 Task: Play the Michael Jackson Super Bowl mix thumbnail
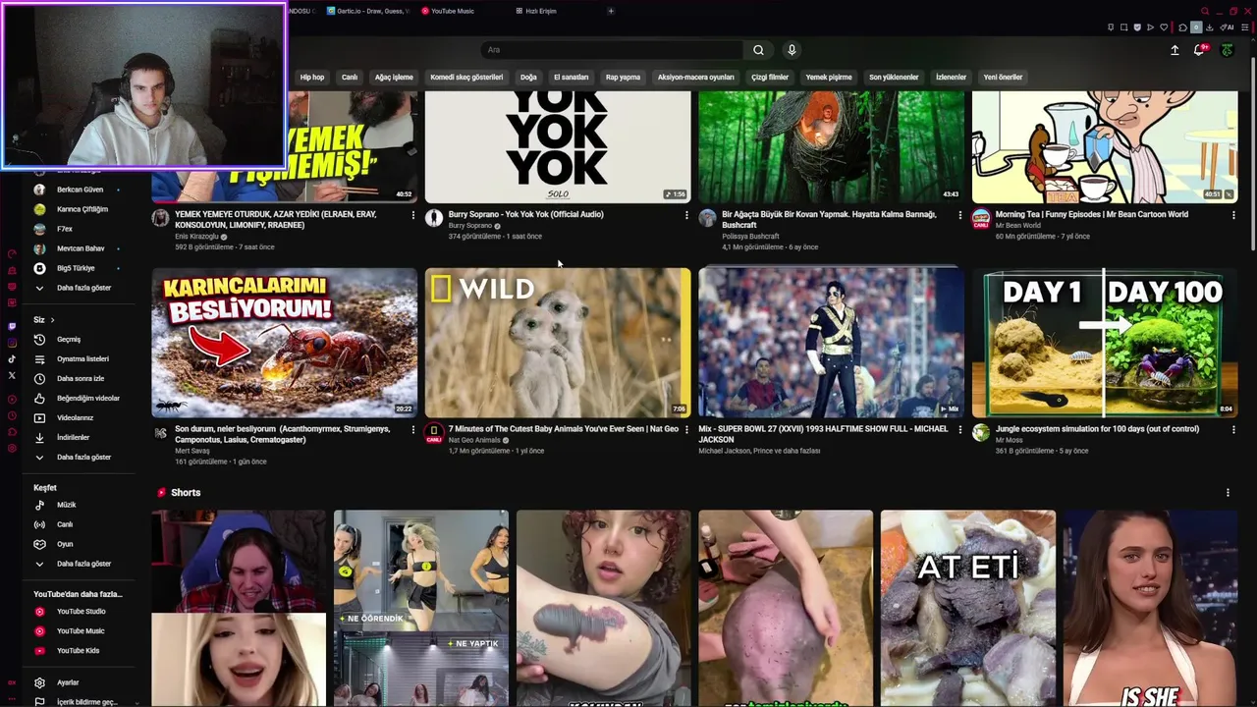point(831,343)
